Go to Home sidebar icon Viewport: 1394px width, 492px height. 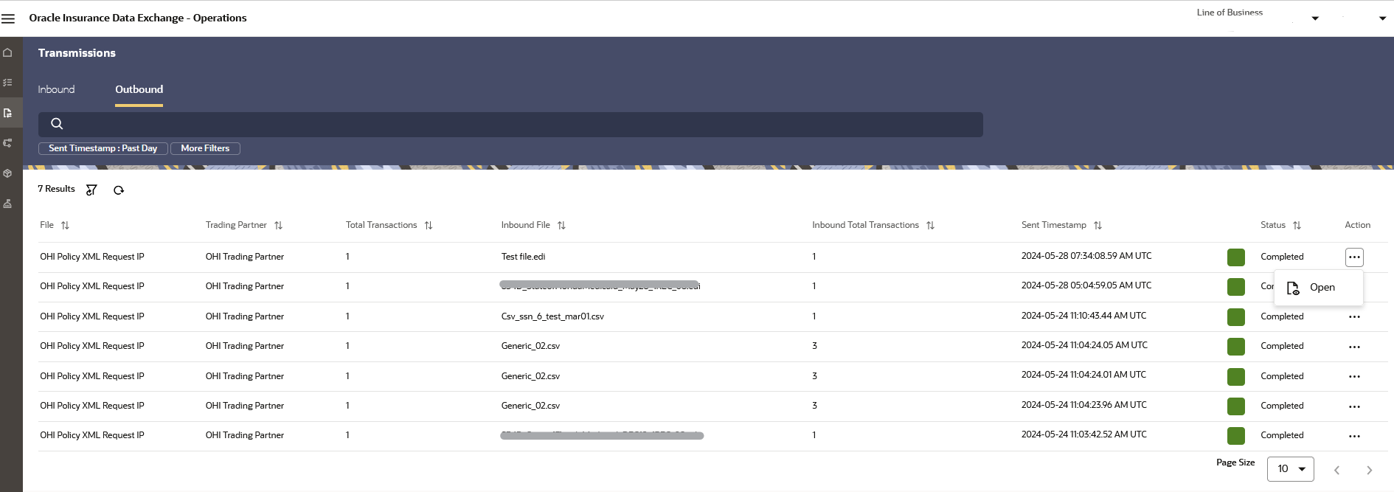[8, 52]
